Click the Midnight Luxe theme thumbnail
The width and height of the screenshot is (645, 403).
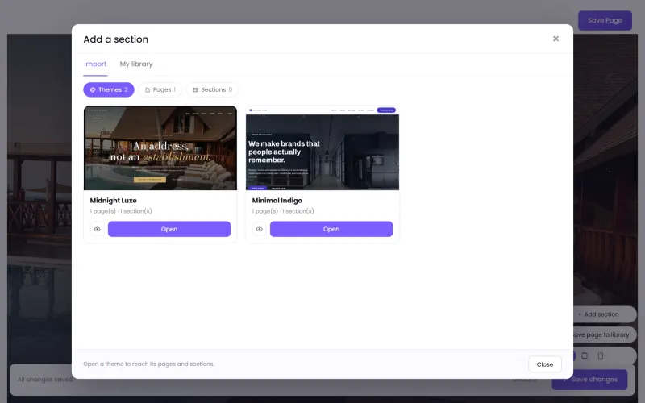[160, 148]
